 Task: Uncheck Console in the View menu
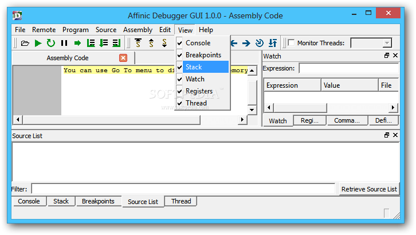pyautogui.click(x=203, y=43)
